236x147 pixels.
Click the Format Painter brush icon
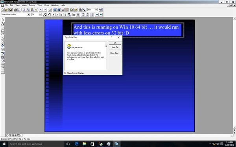click(36, 10)
